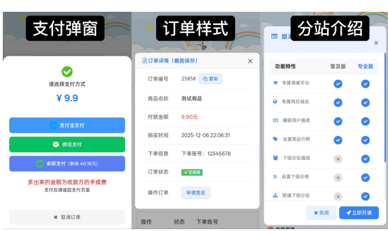Click 专业版 check for 设置下级价格
This screenshot has width=388, height=231.
(365, 178)
